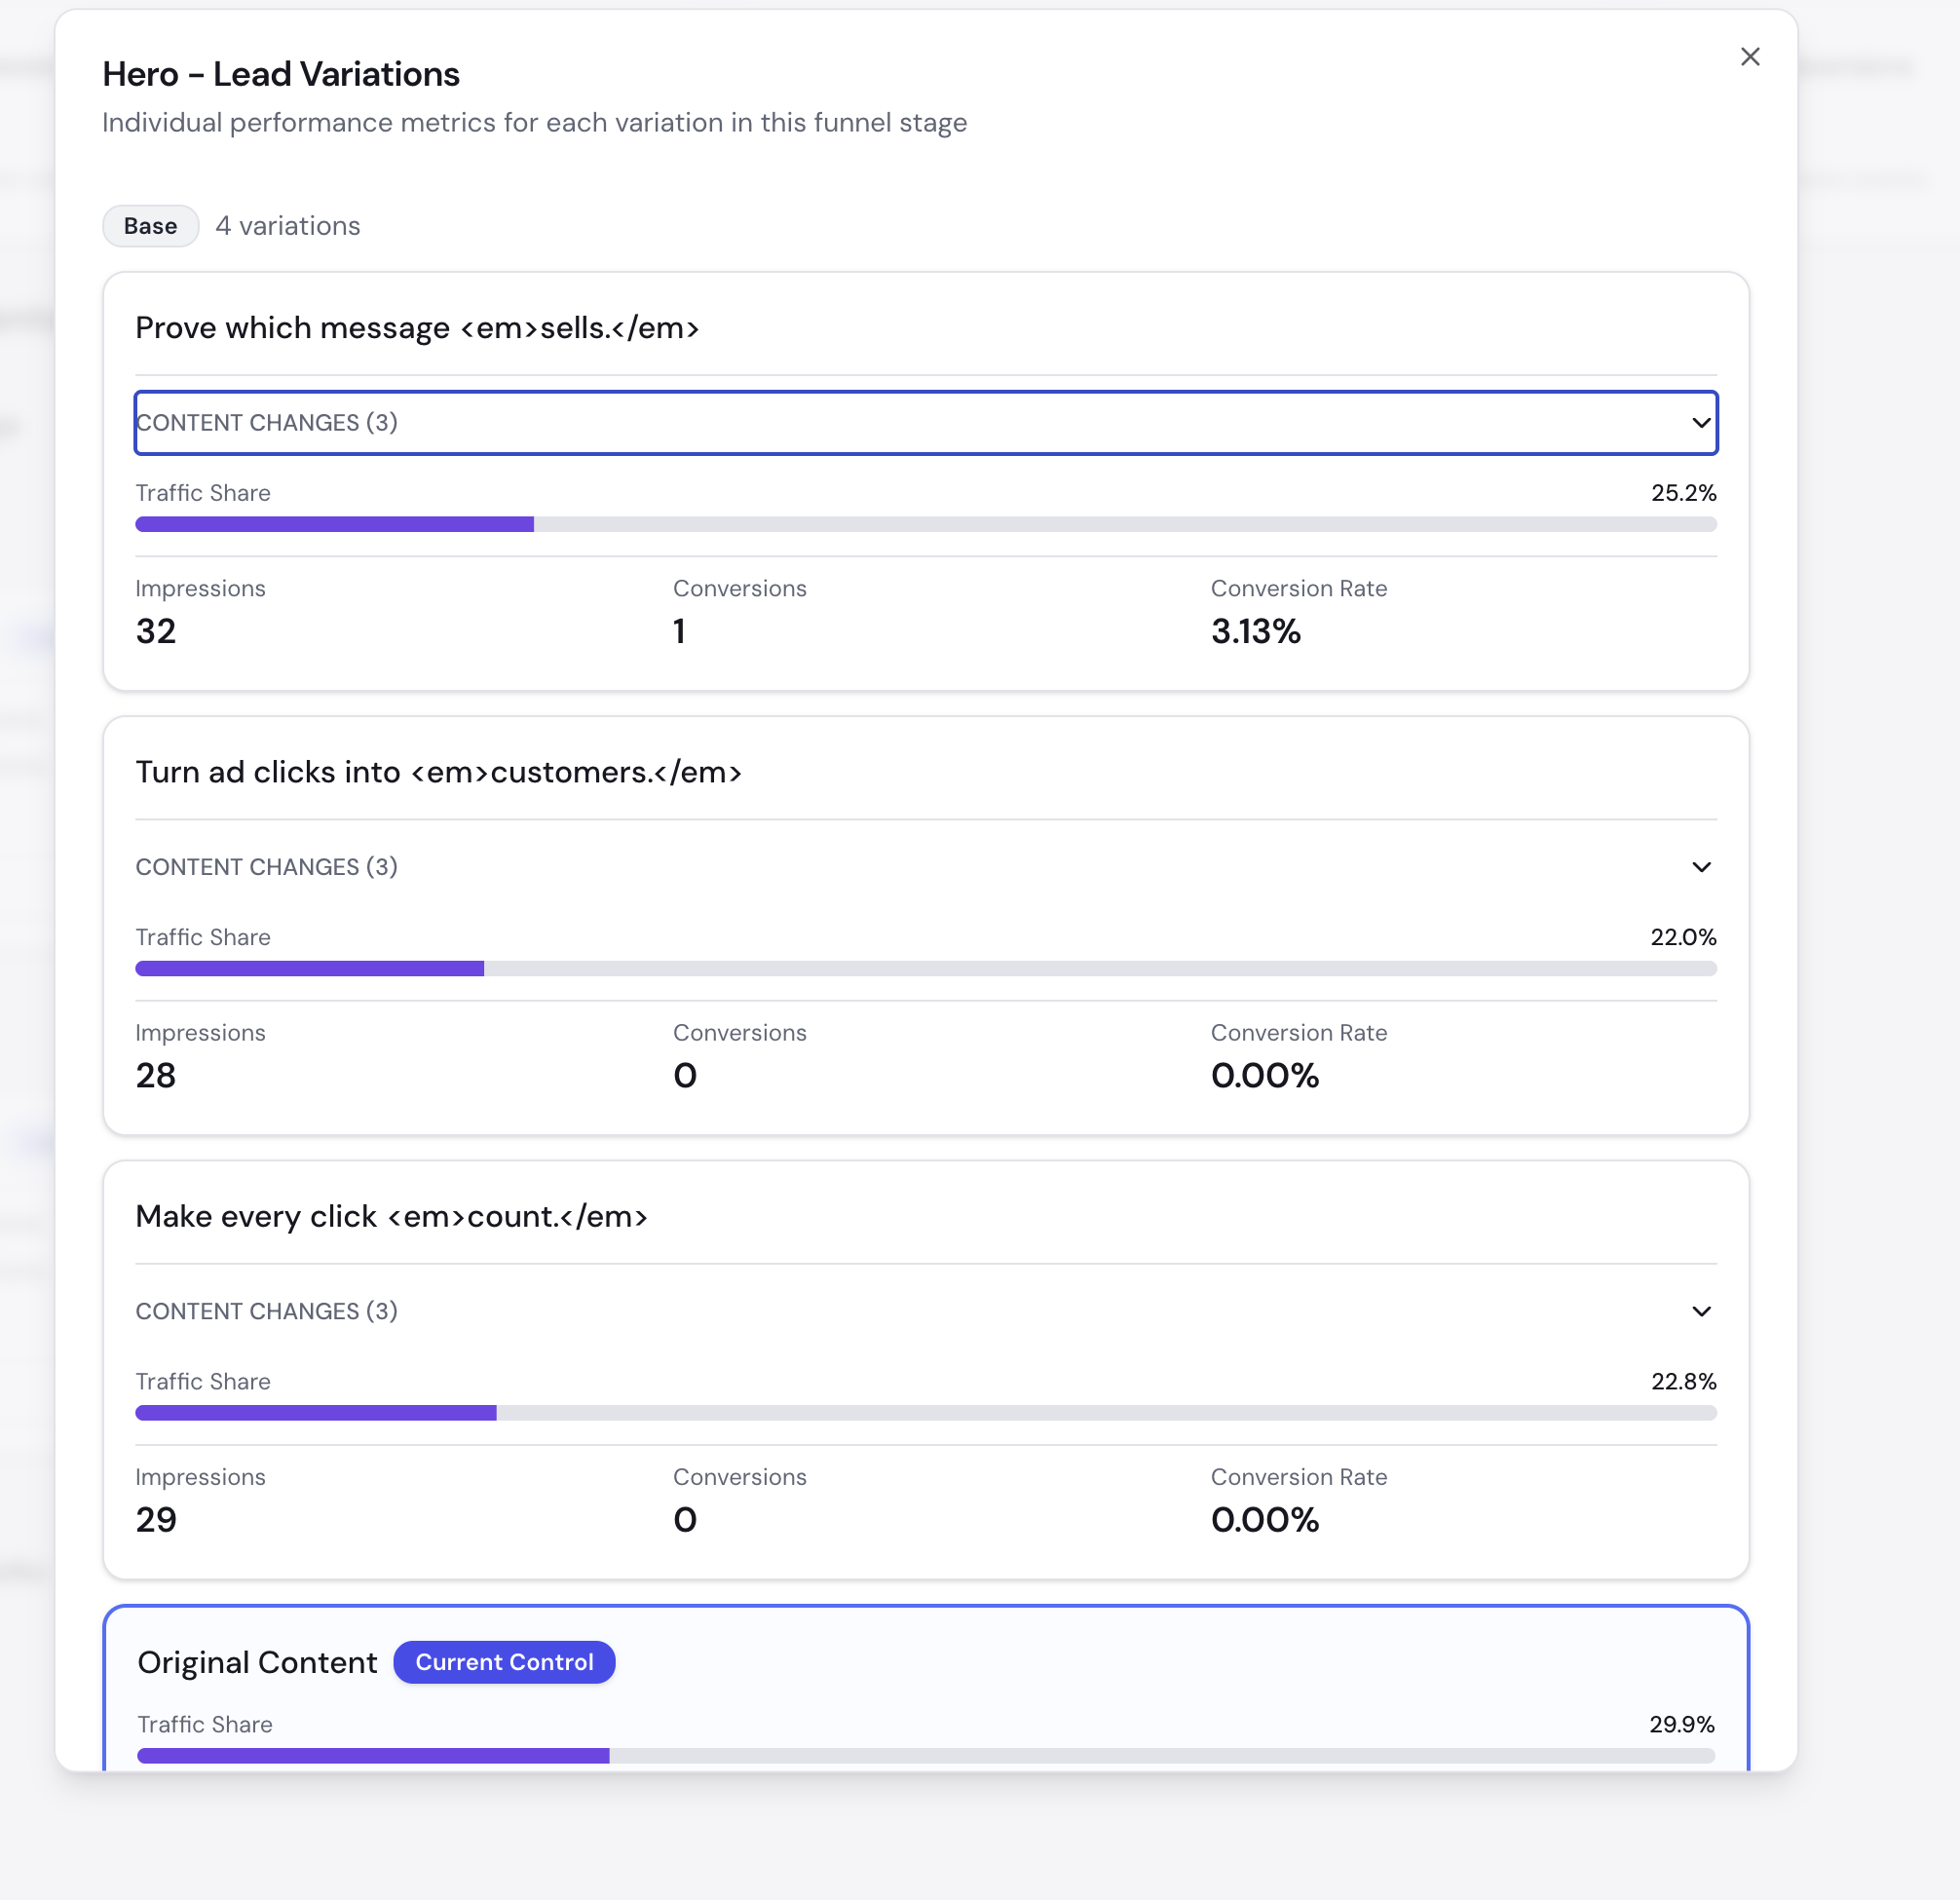
Task: Click the 25.2% traffic share bar
Action: 925,524
